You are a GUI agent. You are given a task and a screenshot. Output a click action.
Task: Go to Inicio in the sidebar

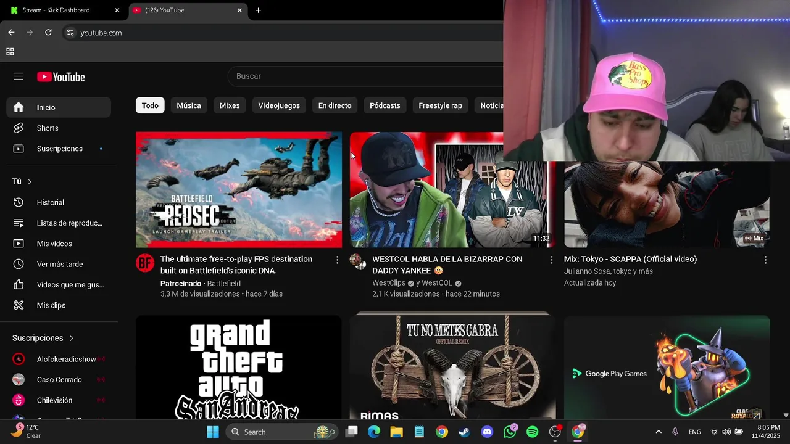(59, 107)
